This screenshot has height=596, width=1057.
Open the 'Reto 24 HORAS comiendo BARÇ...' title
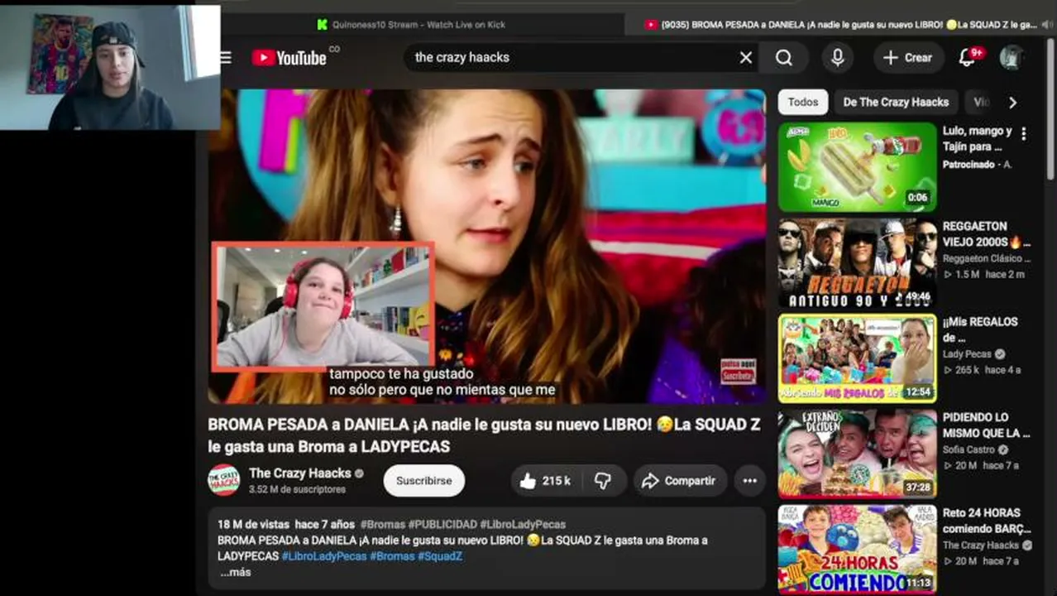click(987, 520)
